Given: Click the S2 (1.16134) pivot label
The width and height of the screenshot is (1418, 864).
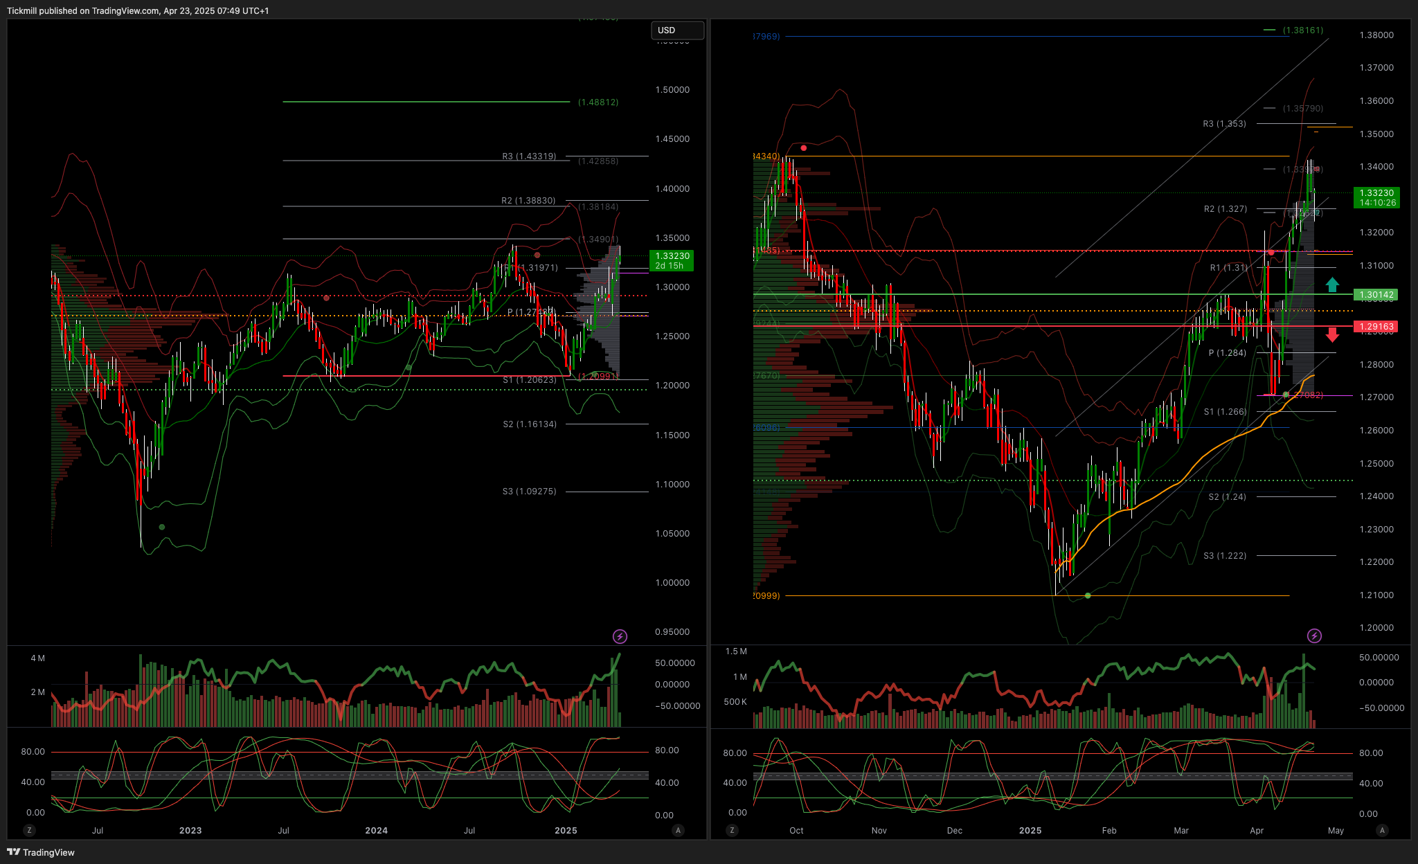Looking at the screenshot, I should click(x=530, y=424).
